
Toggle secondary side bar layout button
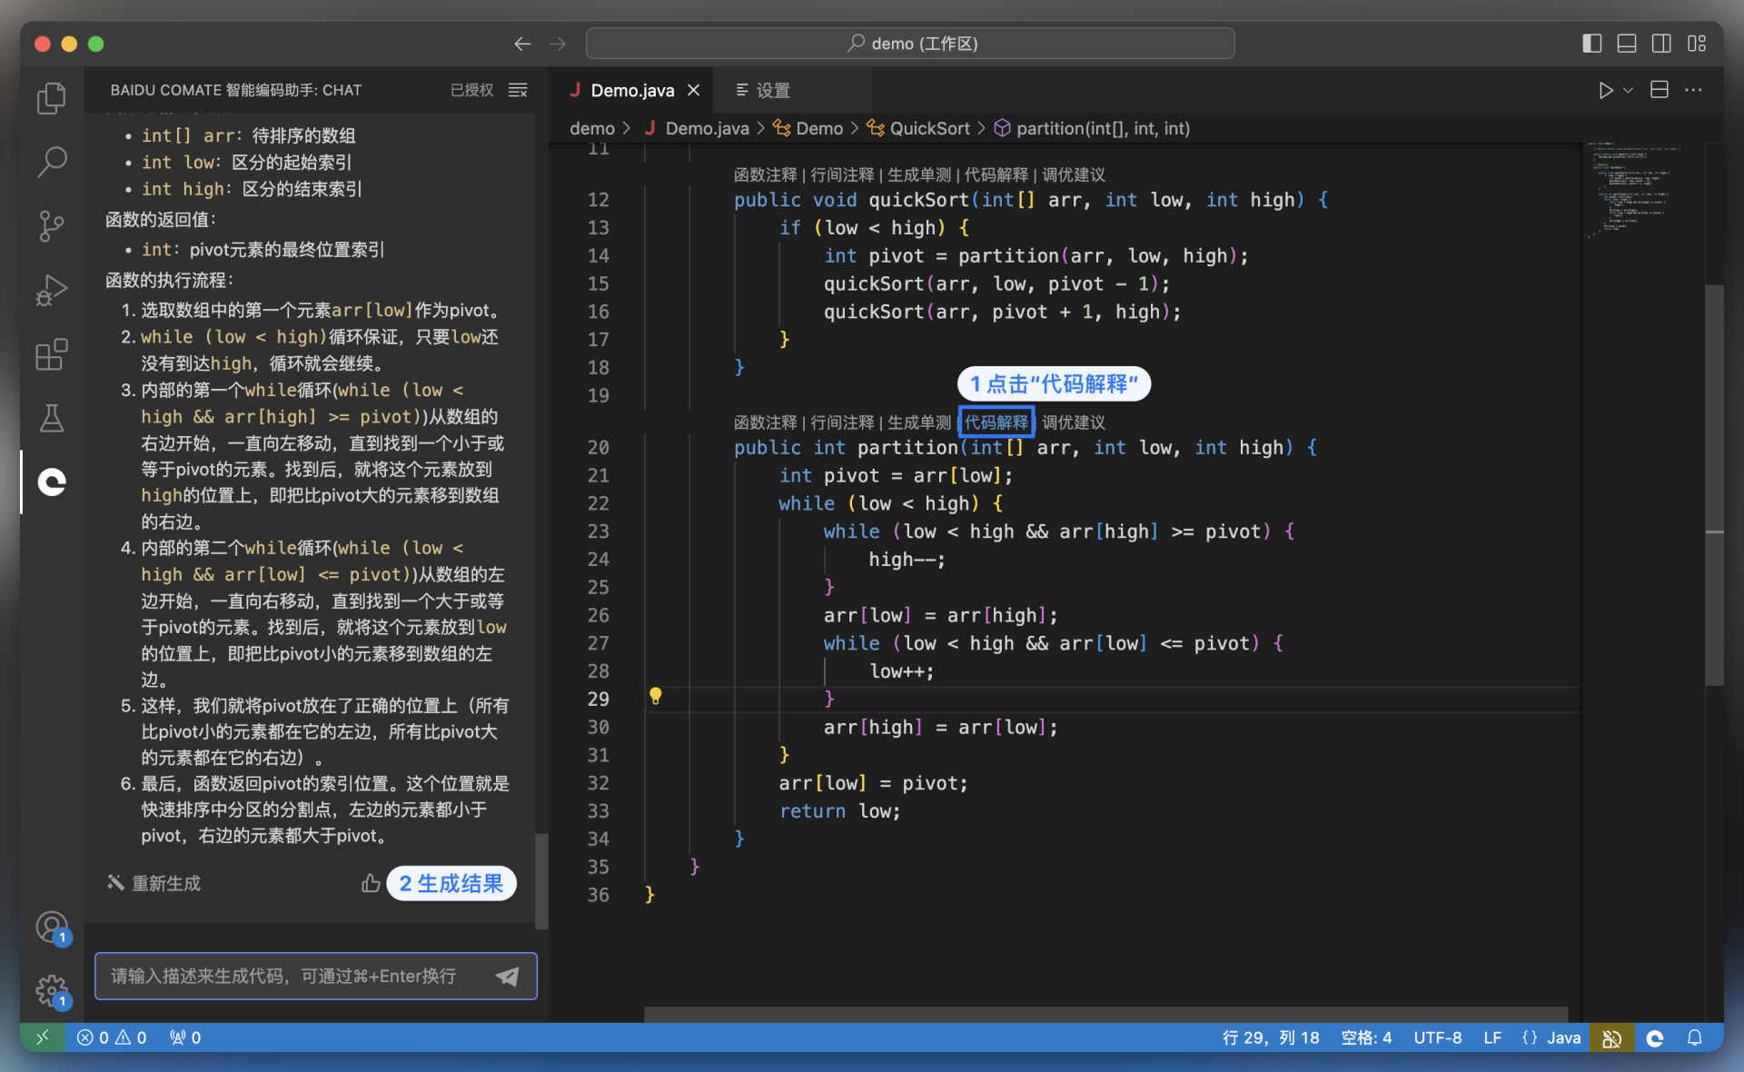1661,44
